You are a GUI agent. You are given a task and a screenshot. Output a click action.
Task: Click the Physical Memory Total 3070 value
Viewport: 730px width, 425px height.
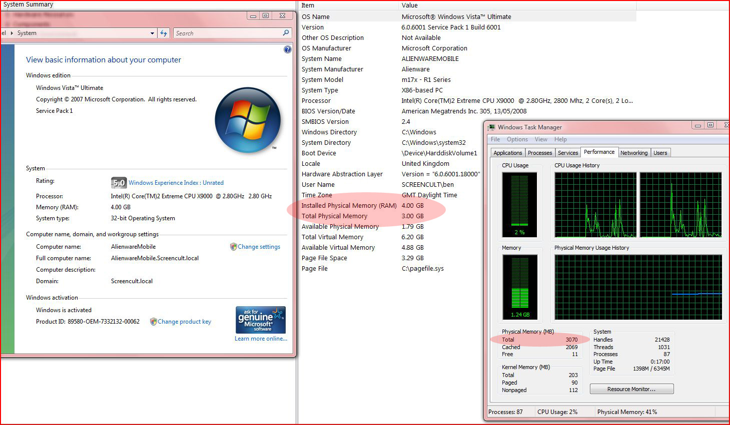[x=571, y=340]
